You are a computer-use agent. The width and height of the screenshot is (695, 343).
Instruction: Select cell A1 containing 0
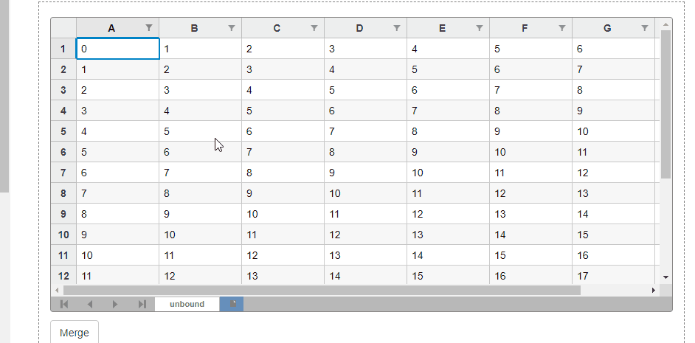[117, 49]
